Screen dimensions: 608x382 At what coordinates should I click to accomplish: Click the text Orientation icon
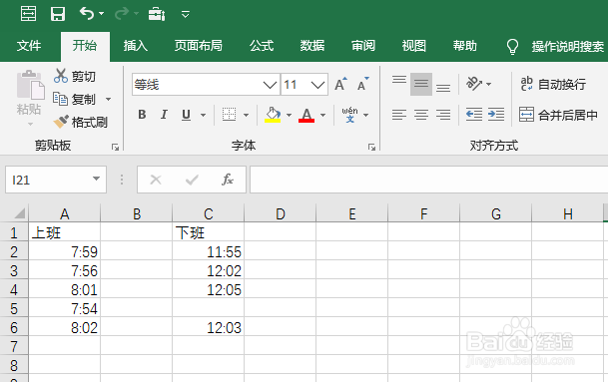(x=474, y=84)
